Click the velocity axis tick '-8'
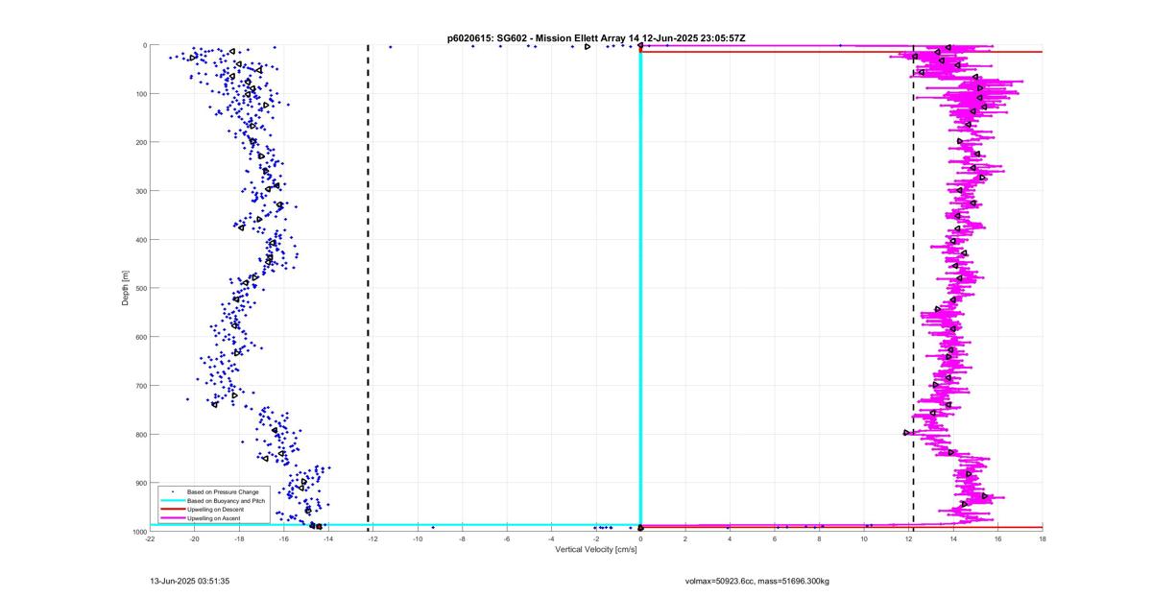Image resolution: width=1152 pixels, height=597 pixels. point(463,539)
